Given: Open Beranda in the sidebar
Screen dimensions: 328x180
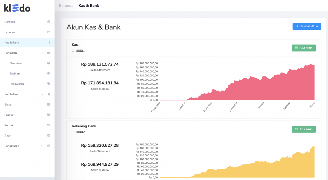Looking at the screenshot, I should 27,22.
